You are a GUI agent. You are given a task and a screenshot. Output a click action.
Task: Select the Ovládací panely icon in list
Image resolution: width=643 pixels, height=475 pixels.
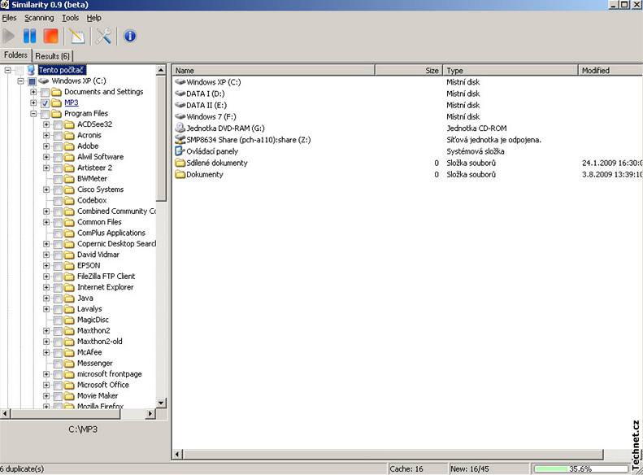(180, 151)
